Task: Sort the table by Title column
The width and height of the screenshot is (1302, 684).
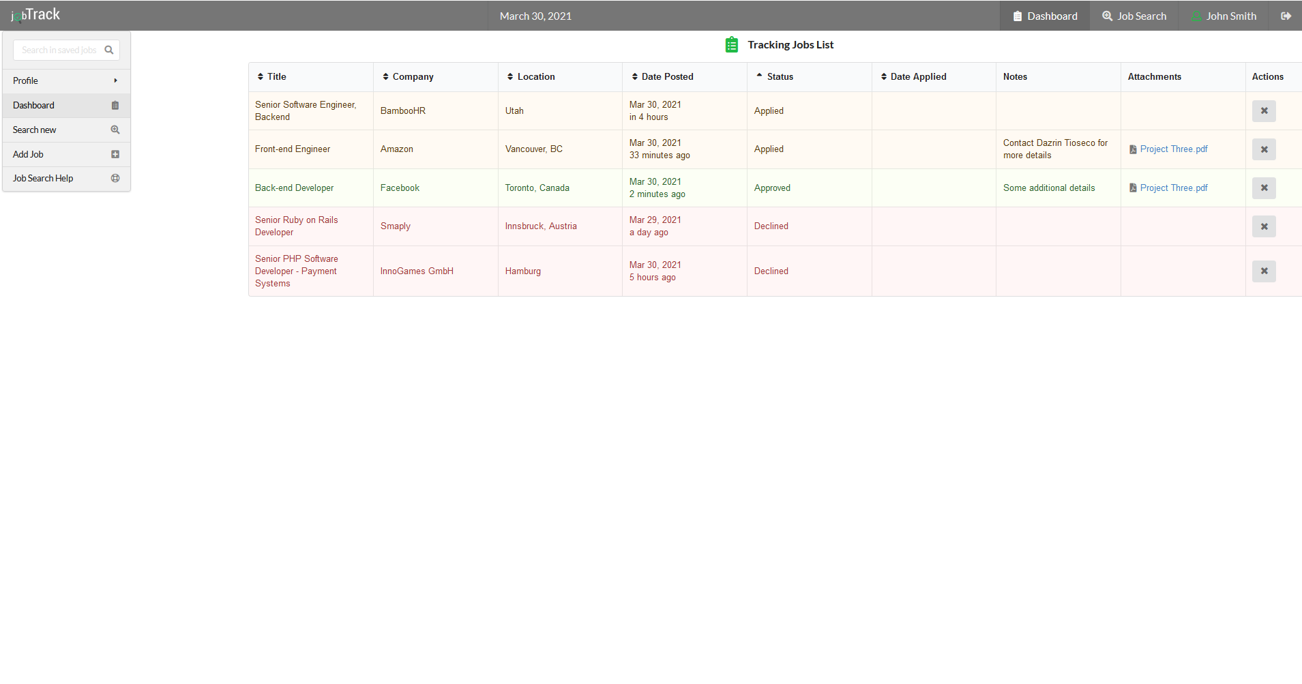Action: coord(271,76)
